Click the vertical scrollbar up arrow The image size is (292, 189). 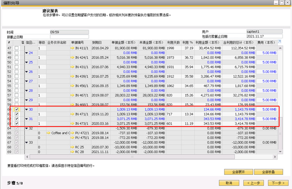pyautogui.click(x=280, y=48)
